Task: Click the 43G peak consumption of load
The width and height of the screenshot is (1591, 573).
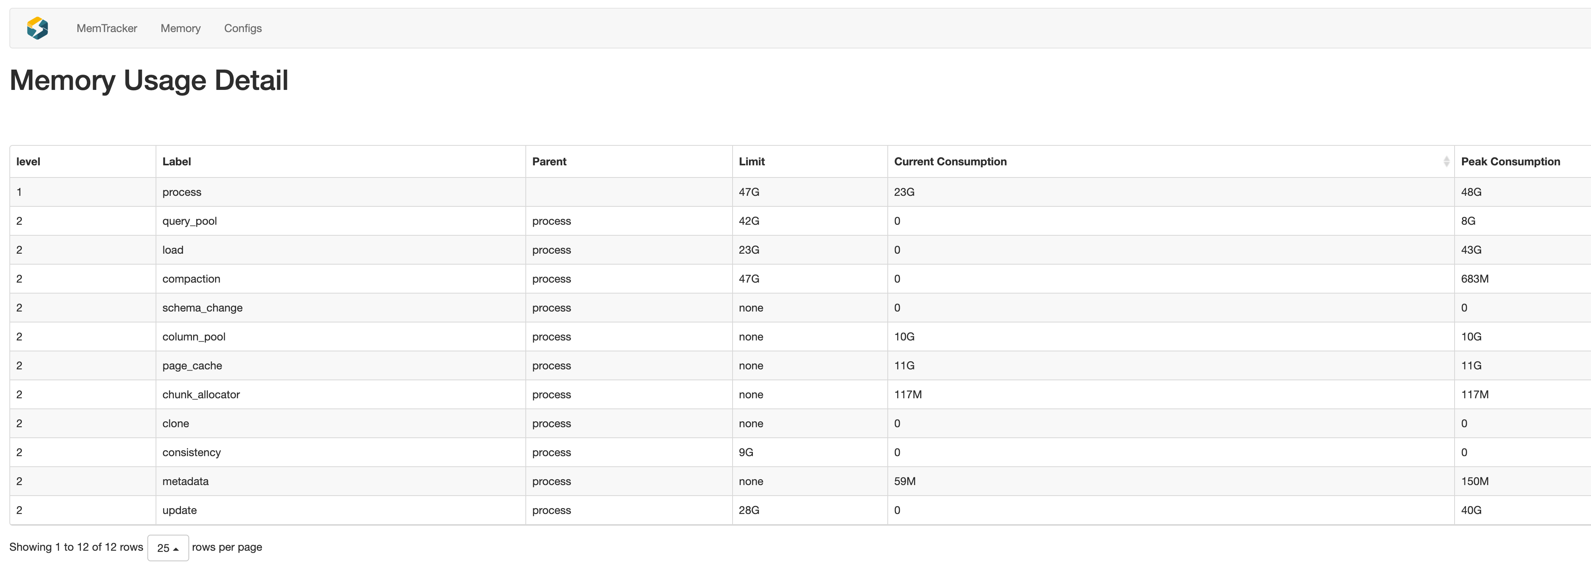Action: pos(1471,250)
